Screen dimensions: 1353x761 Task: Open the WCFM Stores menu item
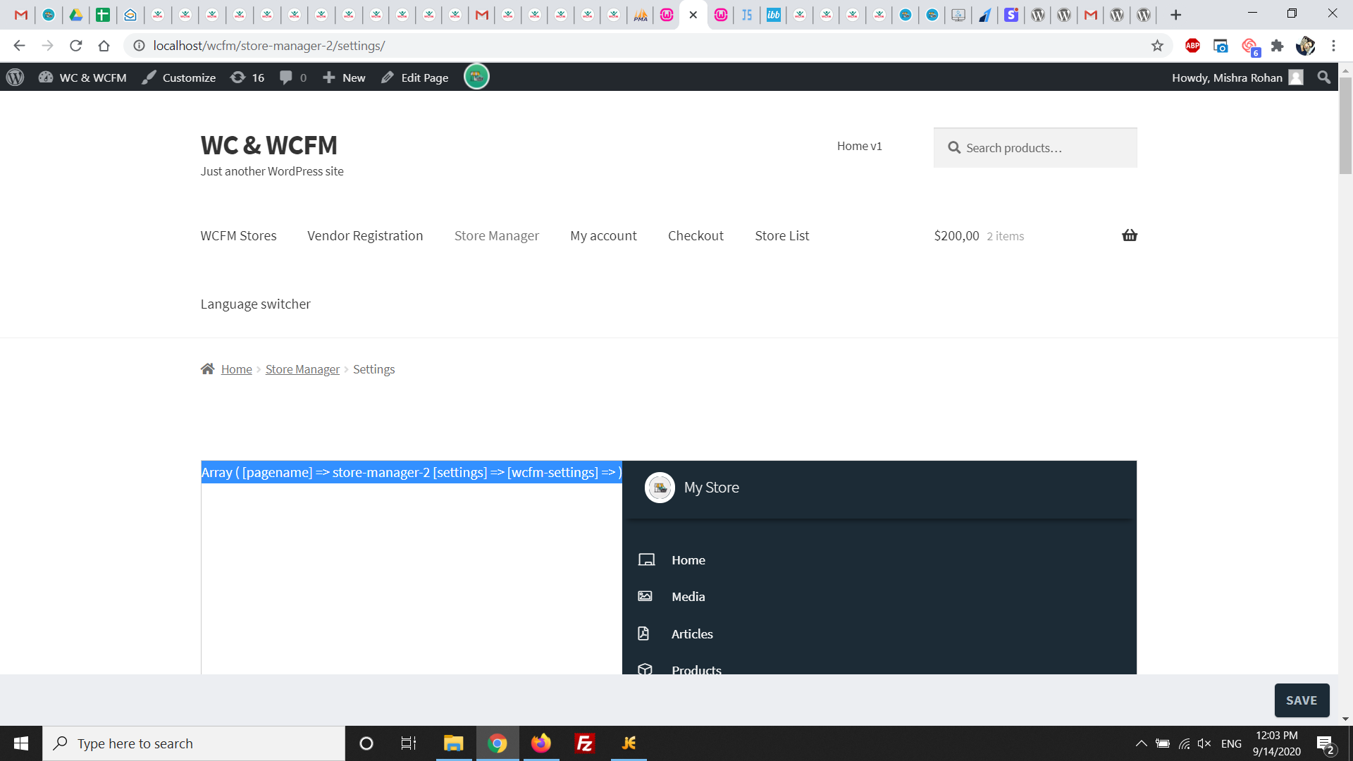[238, 235]
